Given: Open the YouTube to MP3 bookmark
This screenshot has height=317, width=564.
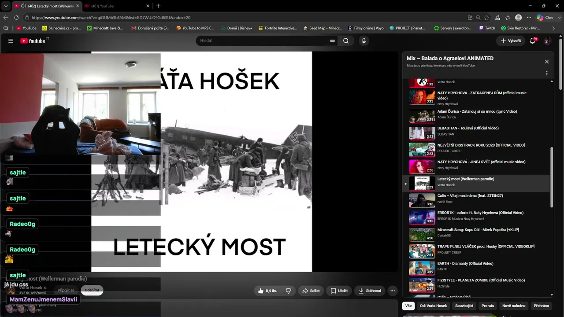Looking at the screenshot, I should (x=195, y=28).
